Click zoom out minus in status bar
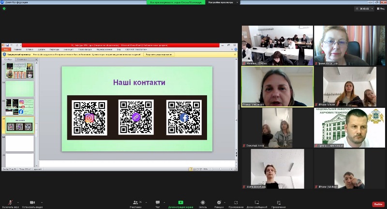Viewport: 387px width, 209px height. click(211, 169)
